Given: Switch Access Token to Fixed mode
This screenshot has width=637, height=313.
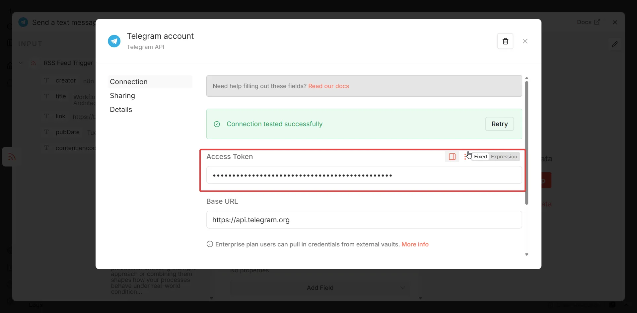Looking at the screenshot, I should [x=480, y=157].
